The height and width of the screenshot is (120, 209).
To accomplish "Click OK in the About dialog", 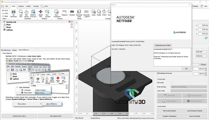I will [x=186, y=69].
